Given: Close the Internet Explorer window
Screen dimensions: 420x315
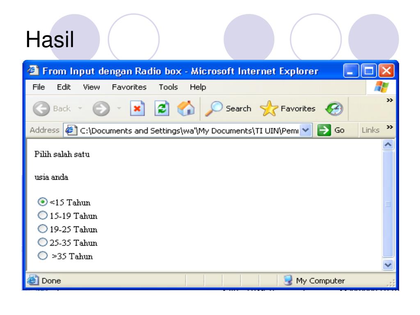Looking at the screenshot, I should coord(386,71).
